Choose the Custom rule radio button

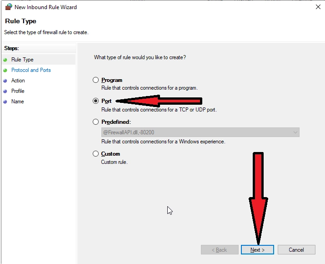point(95,154)
